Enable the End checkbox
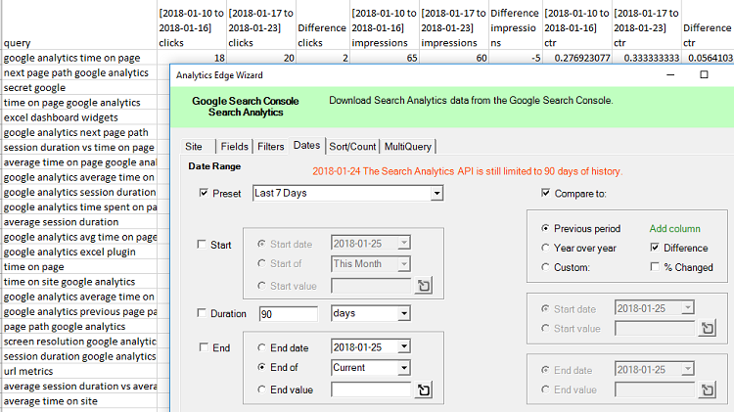The height and width of the screenshot is (412, 734). coord(204,347)
